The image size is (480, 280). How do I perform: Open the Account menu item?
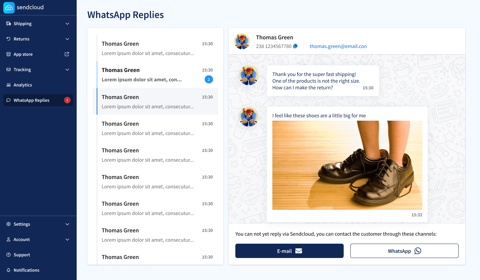tap(38, 240)
